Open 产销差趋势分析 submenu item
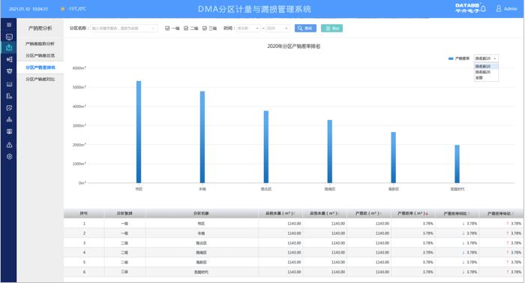 click(40, 44)
